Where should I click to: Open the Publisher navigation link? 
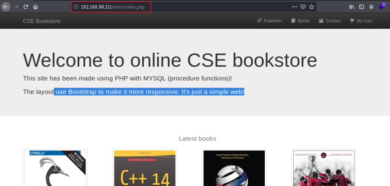[269, 21]
